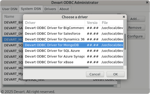Sort by the Version column header
Viewport: 150px width, 94px height.
tap(92, 23)
